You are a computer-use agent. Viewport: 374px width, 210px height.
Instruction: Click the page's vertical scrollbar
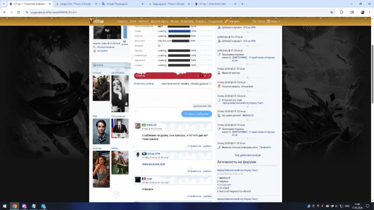tap(373, 74)
